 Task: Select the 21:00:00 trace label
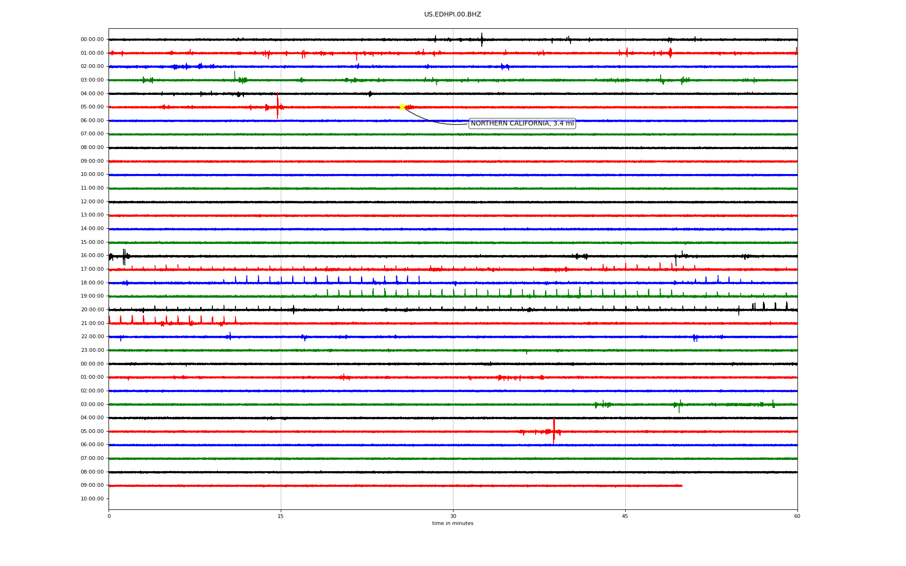[x=92, y=324]
